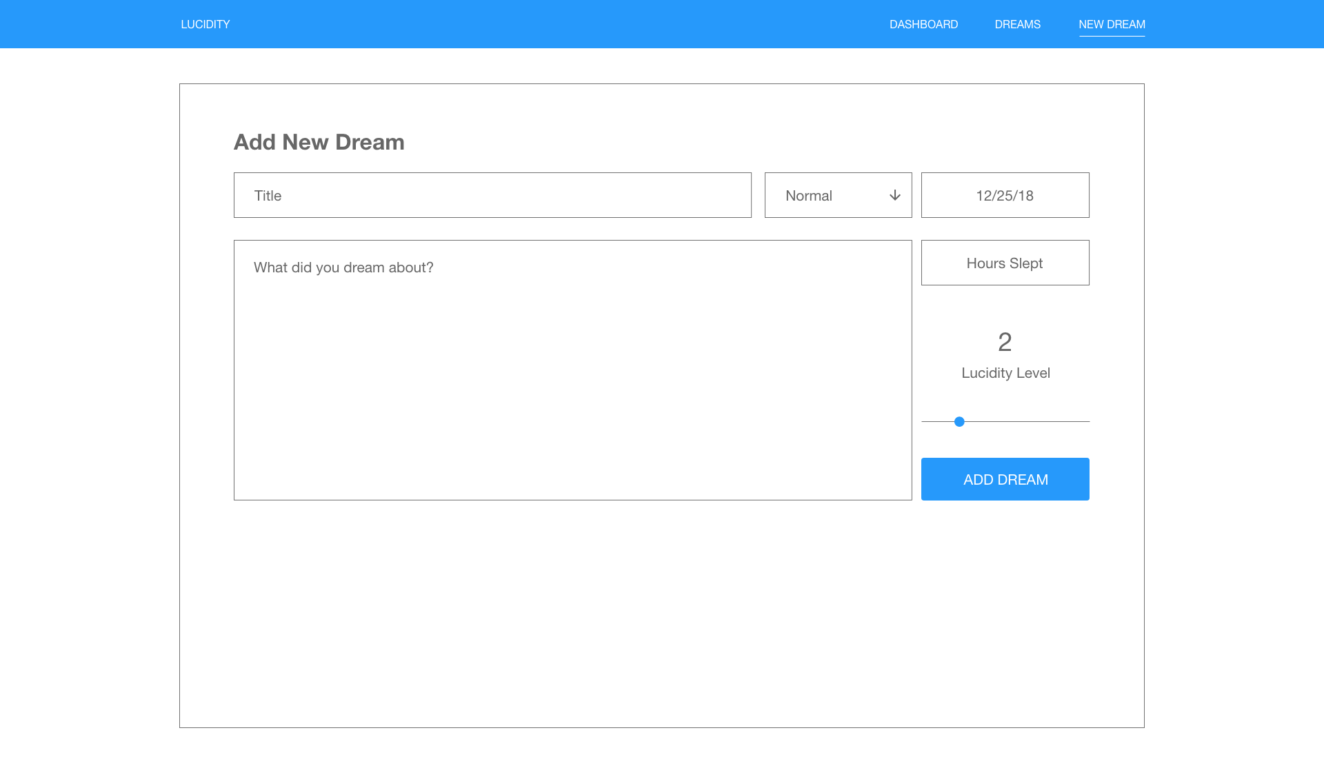
Task: Click 'What did you dream about?' placeholder
Action: 343,268
